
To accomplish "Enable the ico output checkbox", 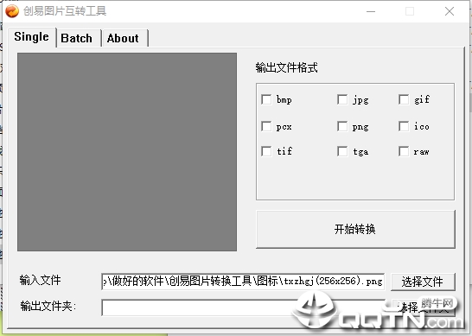I will point(404,126).
